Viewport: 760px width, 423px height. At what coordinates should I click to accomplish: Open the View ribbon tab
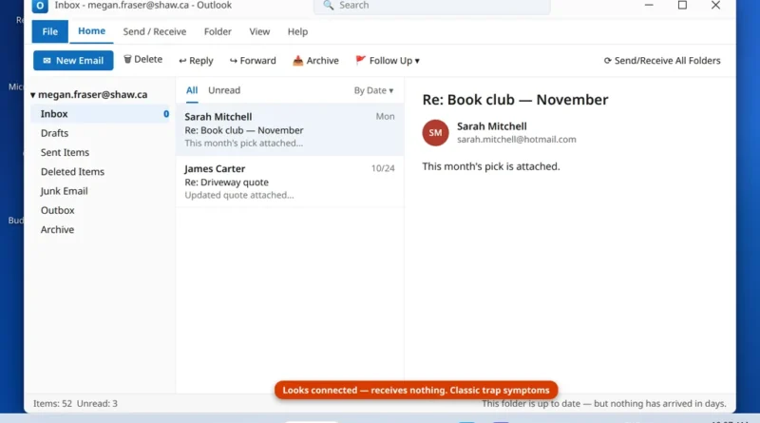pos(259,31)
